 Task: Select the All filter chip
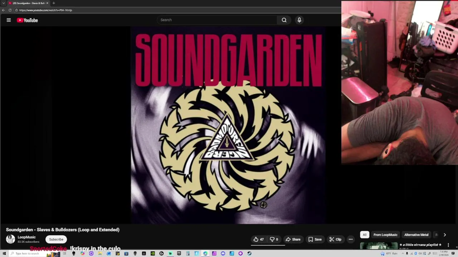coord(365,235)
